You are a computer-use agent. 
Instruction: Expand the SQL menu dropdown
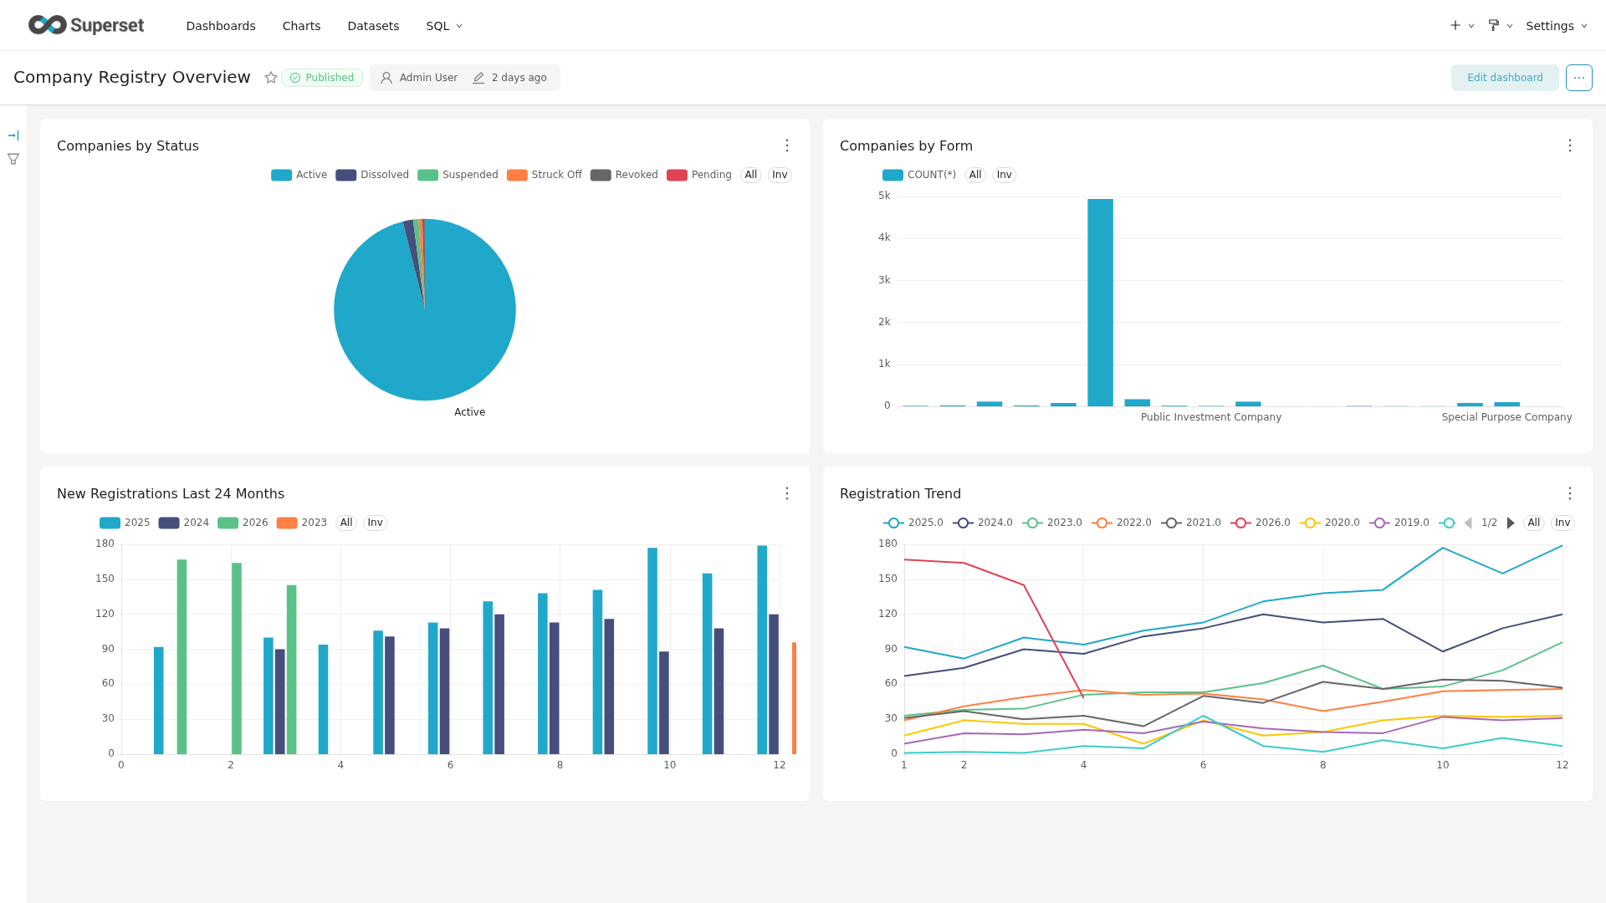coord(444,26)
